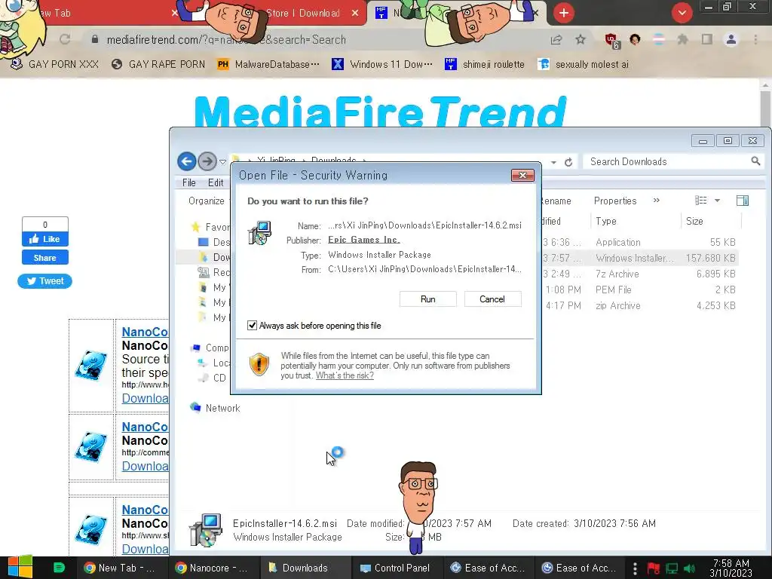772x579 pixels.
Task: Click the lock icon beside the URL
Action: tap(94, 39)
